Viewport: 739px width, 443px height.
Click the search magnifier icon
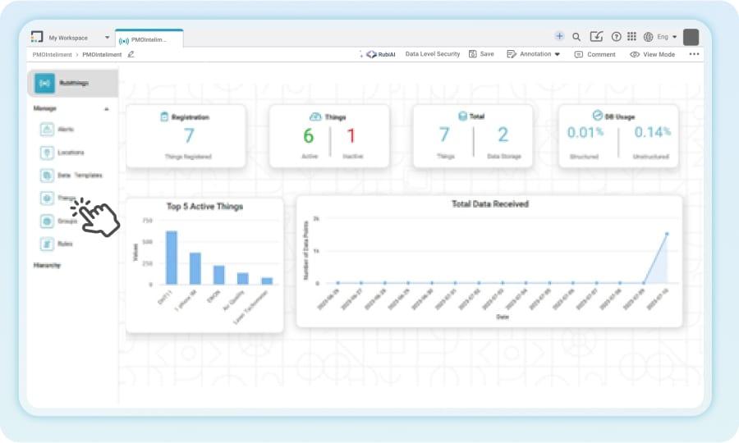click(576, 37)
